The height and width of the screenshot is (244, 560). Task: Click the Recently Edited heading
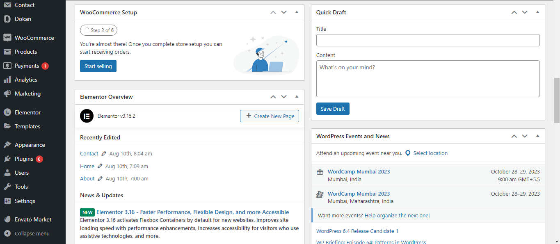tap(100, 137)
